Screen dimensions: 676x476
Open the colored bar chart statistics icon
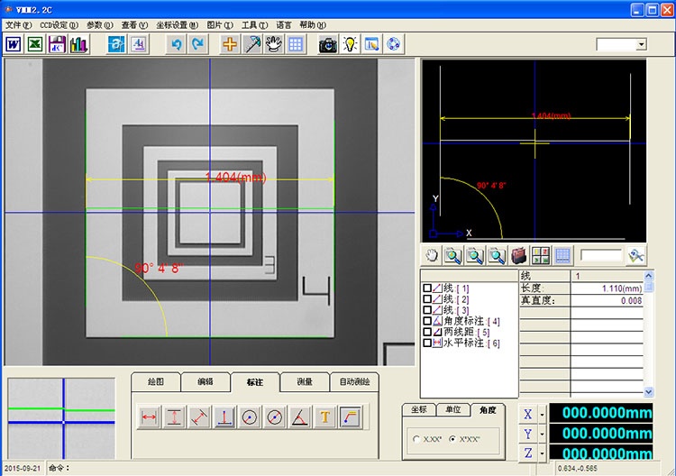(x=79, y=44)
